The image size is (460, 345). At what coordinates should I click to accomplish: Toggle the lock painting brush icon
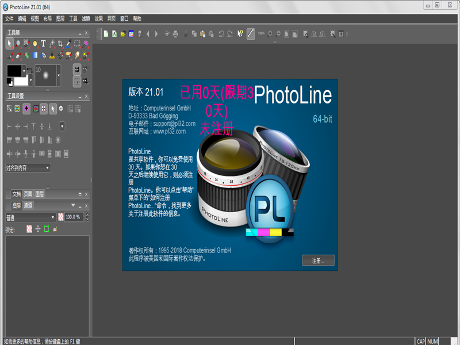click(x=55, y=229)
